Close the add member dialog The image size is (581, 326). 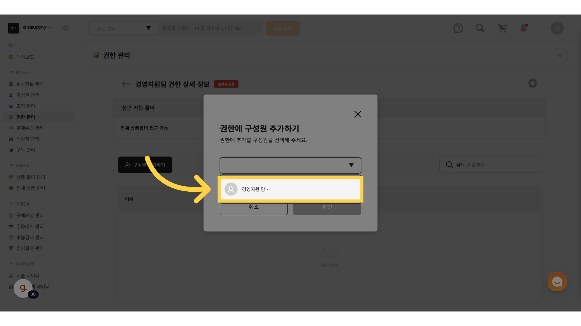click(x=357, y=114)
